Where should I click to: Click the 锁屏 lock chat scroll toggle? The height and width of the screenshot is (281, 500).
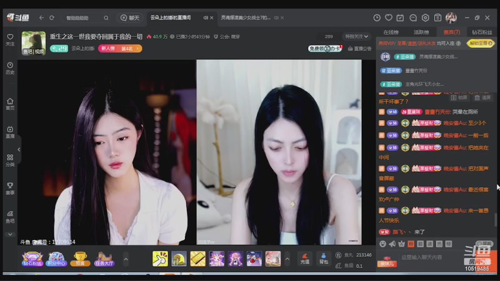459,98
